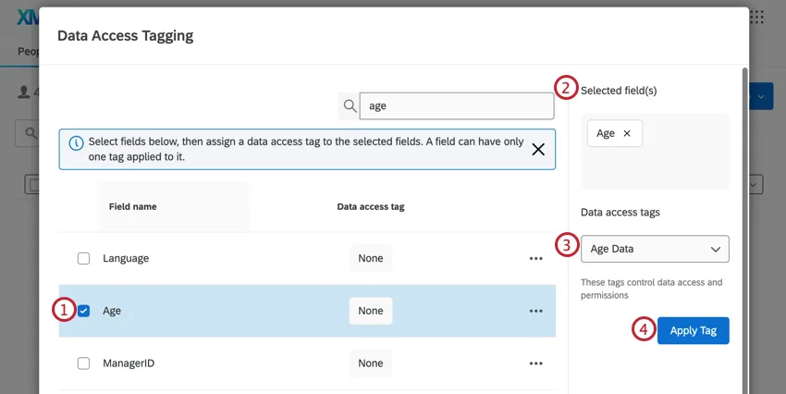Sort by the Field name column header
Image resolution: width=786 pixels, height=394 pixels.
coord(132,206)
